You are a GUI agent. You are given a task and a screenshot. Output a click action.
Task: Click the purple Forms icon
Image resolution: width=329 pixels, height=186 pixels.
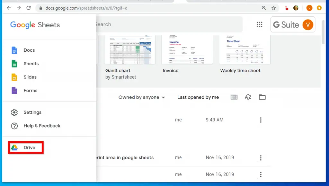(x=14, y=91)
